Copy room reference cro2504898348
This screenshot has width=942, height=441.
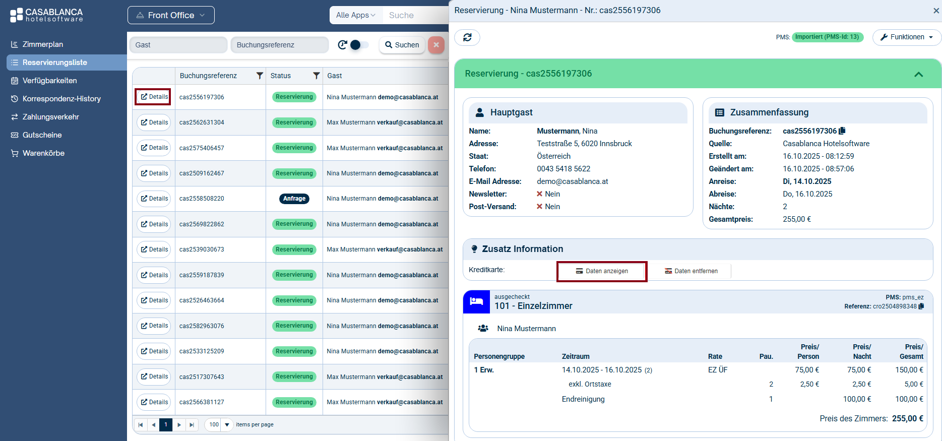pos(921,306)
